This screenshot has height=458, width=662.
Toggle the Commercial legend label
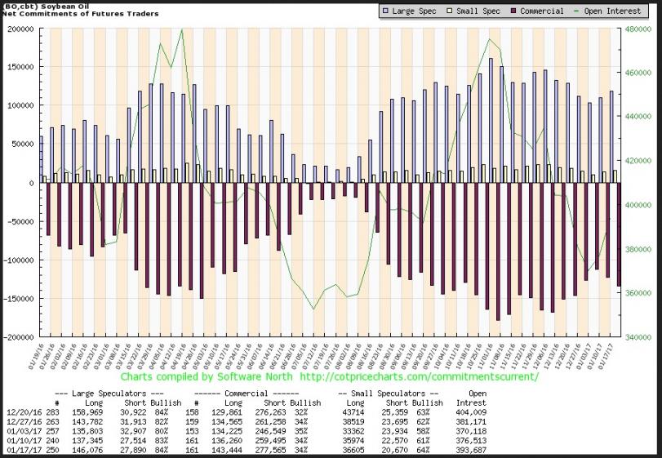tap(542, 11)
